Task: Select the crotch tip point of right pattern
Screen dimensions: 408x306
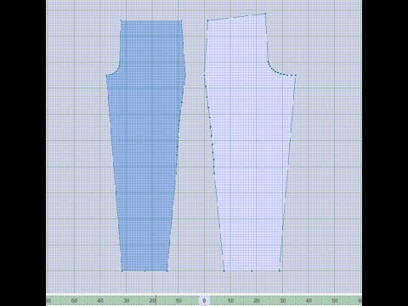Action: pyautogui.click(x=296, y=76)
